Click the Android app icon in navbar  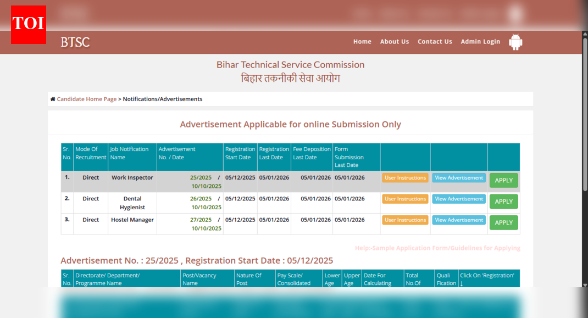pyautogui.click(x=515, y=42)
